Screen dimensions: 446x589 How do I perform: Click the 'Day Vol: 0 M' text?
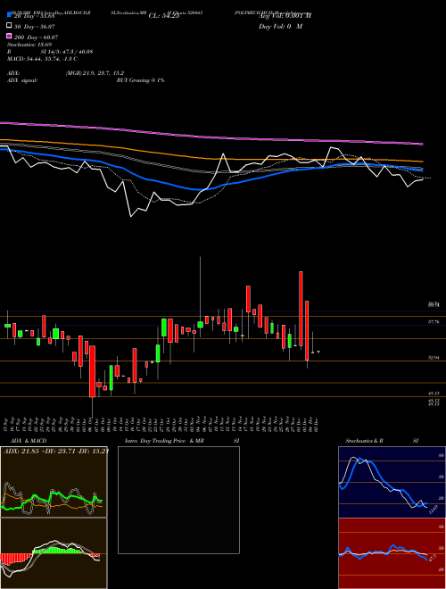pyautogui.click(x=280, y=27)
